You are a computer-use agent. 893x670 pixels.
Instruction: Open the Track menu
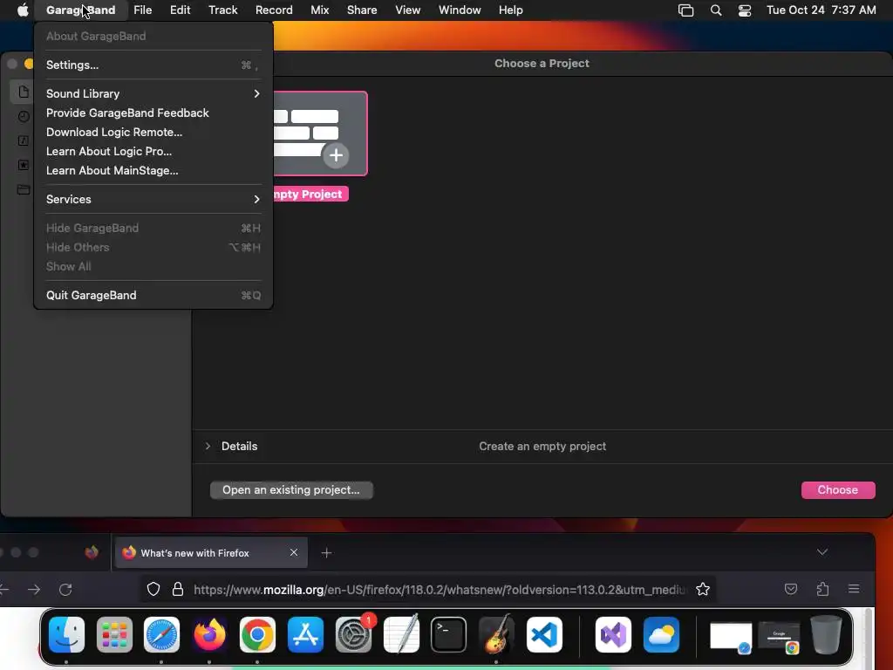click(222, 10)
